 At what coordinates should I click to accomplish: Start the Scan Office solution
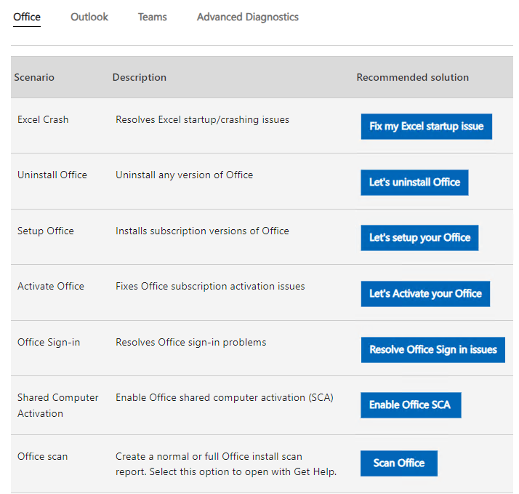point(399,463)
